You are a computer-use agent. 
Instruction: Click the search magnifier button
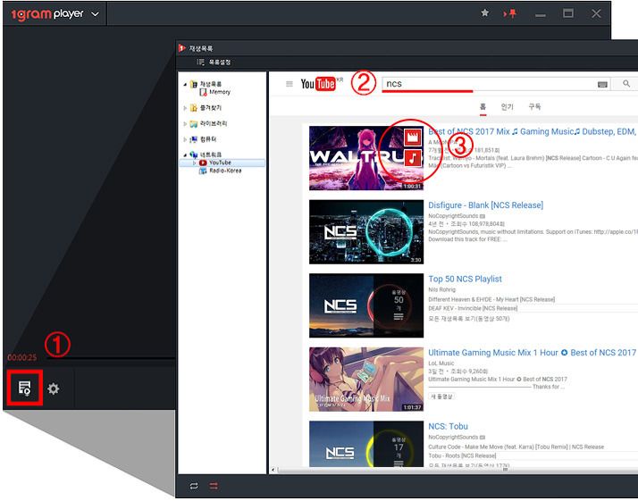point(626,84)
